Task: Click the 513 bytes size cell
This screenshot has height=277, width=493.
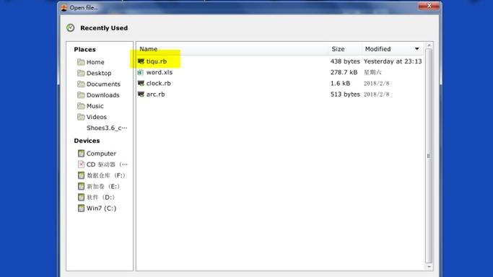Action: click(x=345, y=94)
